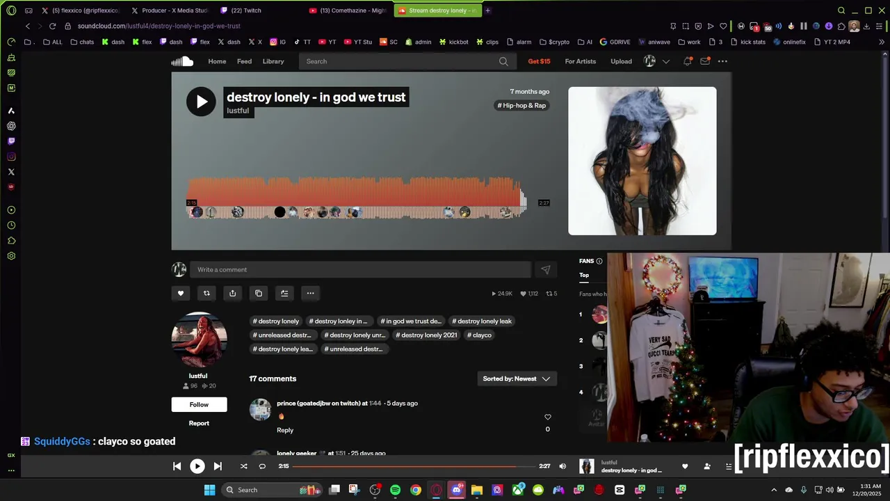Go to the Home tab
Image resolution: width=890 pixels, height=501 pixels.
217,61
